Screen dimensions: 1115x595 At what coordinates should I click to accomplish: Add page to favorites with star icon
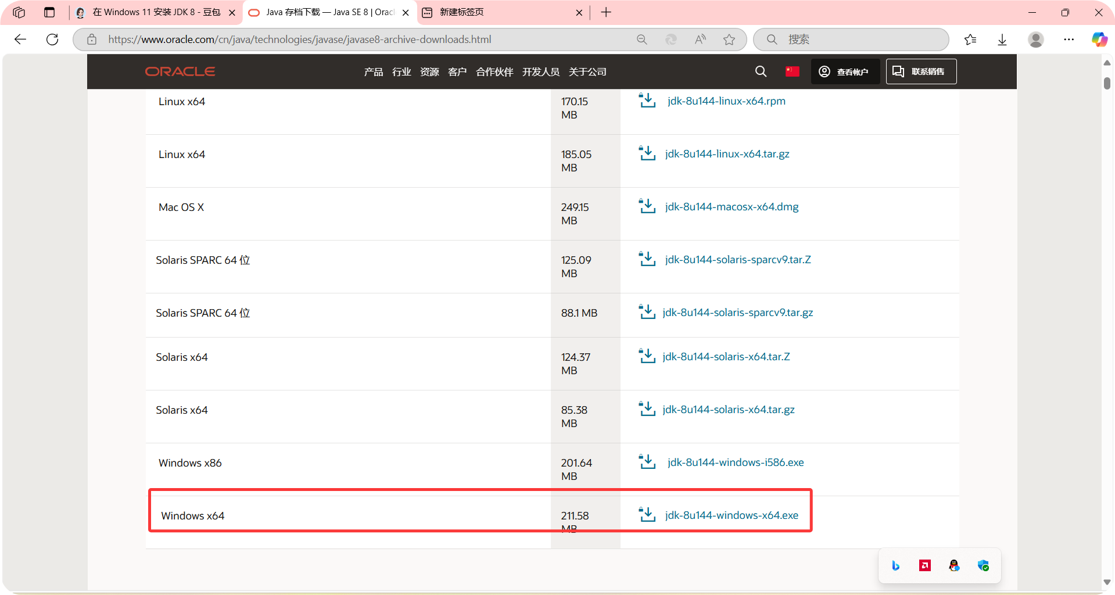tap(729, 40)
